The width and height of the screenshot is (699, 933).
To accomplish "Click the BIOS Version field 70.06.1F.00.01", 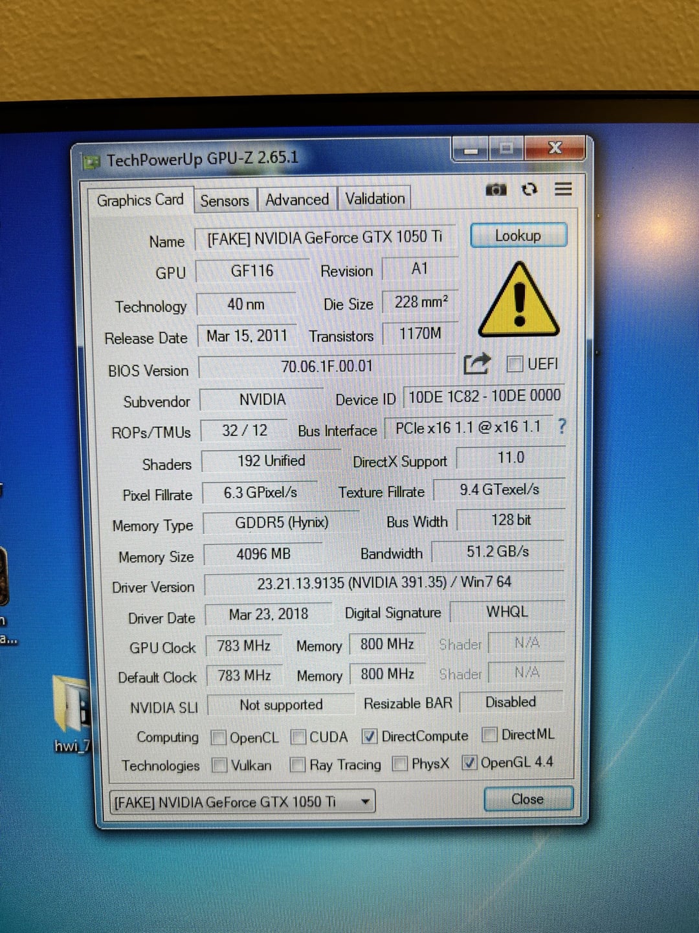I will pyautogui.click(x=327, y=367).
